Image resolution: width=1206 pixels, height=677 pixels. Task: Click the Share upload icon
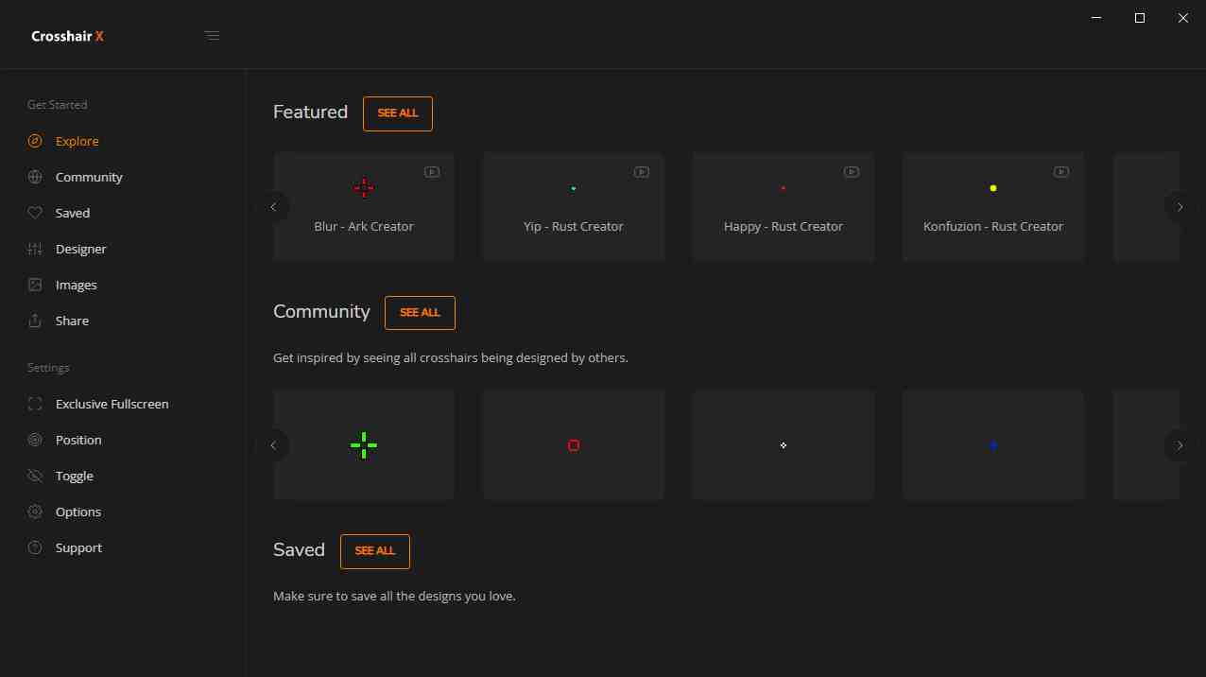35,321
